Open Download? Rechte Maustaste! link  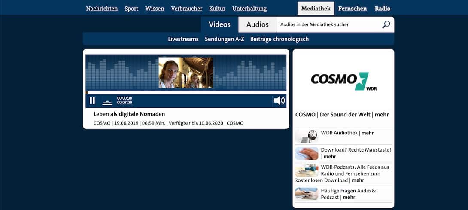[356, 153]
